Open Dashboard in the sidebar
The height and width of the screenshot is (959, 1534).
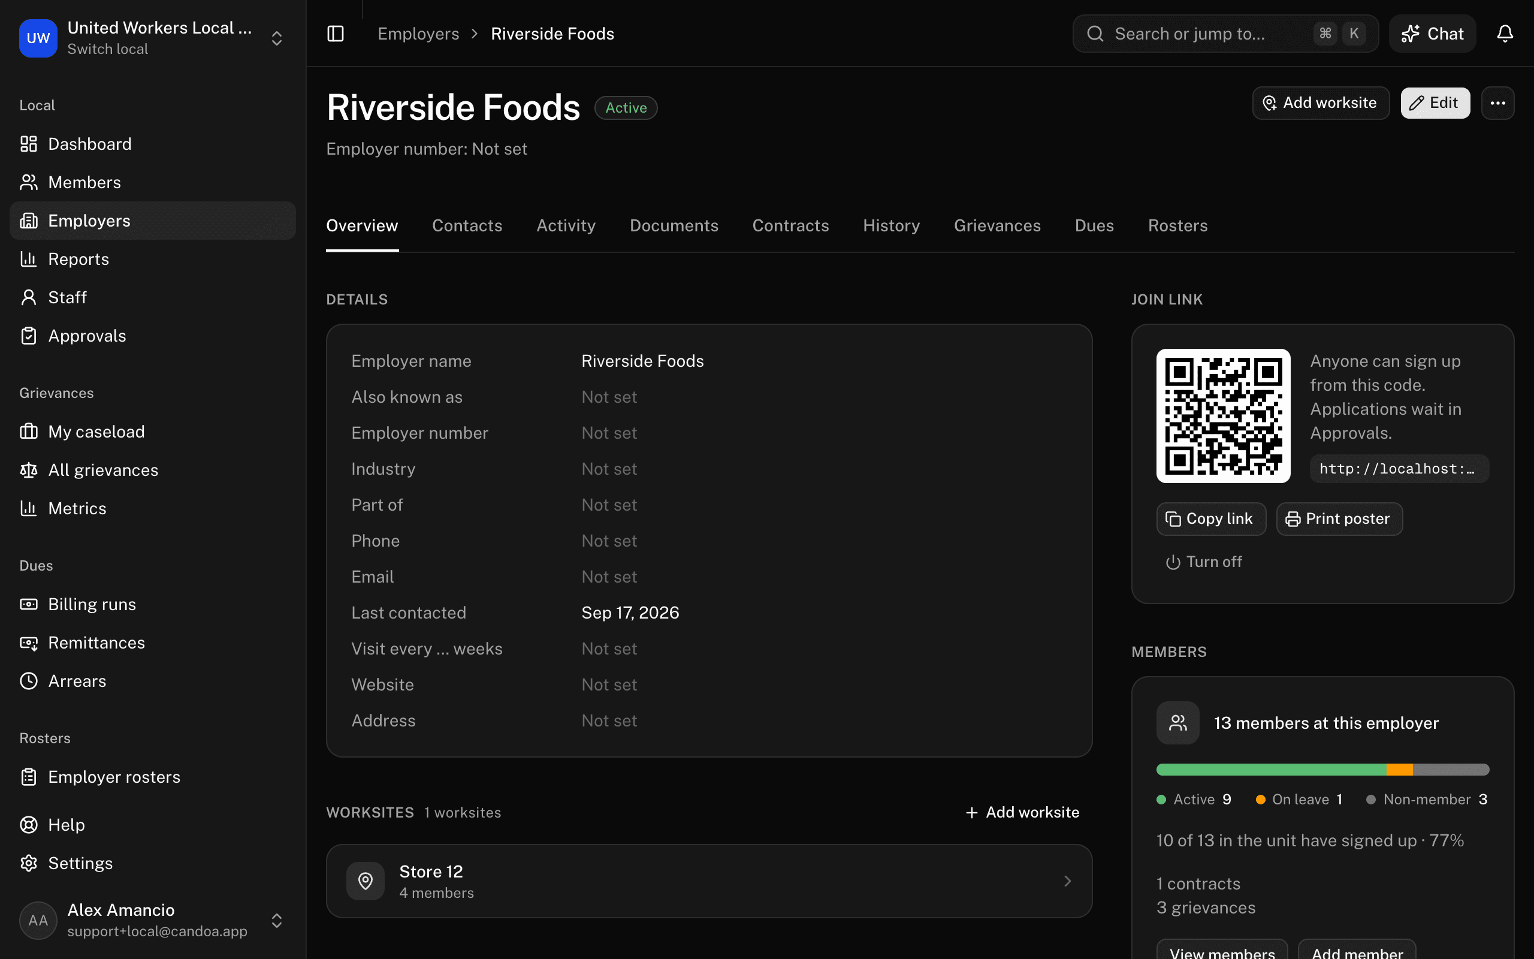(152, 144)
